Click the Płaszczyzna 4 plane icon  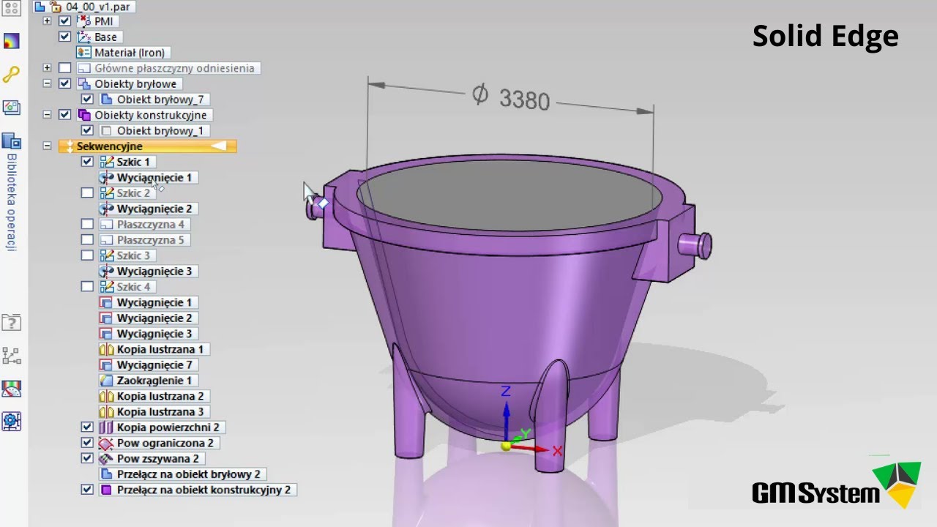106,224
